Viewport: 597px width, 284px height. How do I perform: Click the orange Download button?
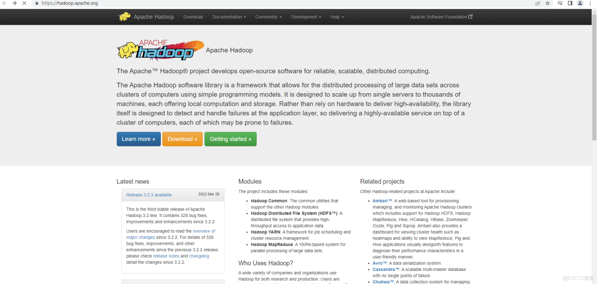tap(183, 139)
